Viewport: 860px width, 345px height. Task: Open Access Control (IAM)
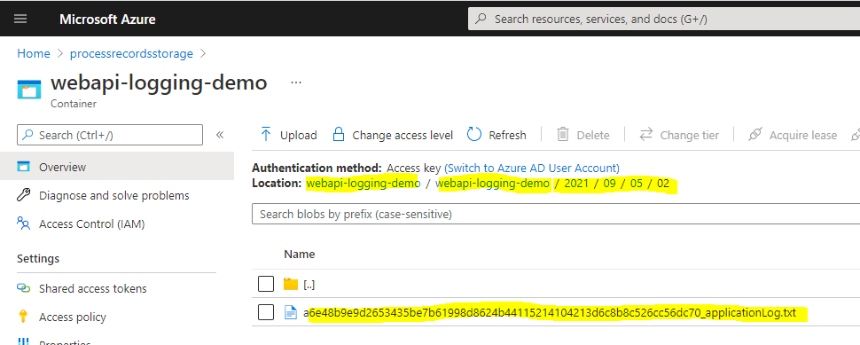coord(91,223)
